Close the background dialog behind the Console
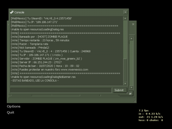Viewport: 172px width, 129px height. point(133,24)
